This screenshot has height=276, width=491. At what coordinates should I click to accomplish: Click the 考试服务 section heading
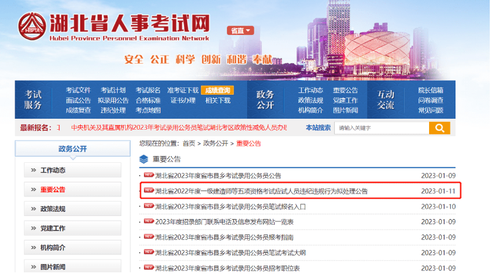pos(33,100)
